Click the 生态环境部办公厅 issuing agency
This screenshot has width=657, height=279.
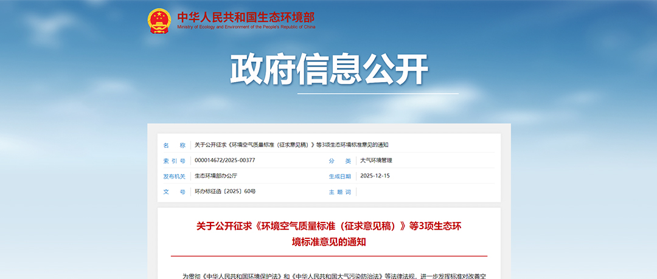[216, 176]
